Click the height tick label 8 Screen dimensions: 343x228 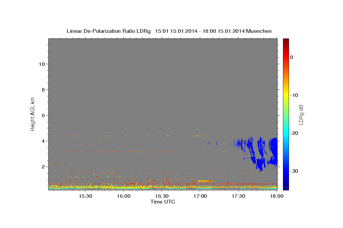[43, 90]
